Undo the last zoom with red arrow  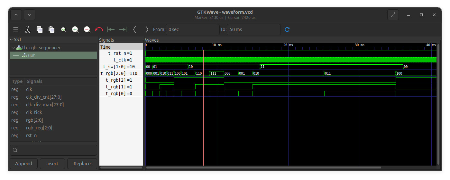99,29
